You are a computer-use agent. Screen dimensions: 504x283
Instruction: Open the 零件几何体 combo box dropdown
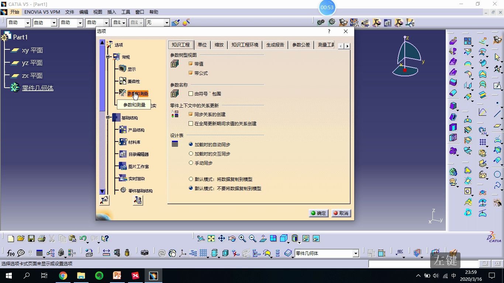tap(356, 253)
